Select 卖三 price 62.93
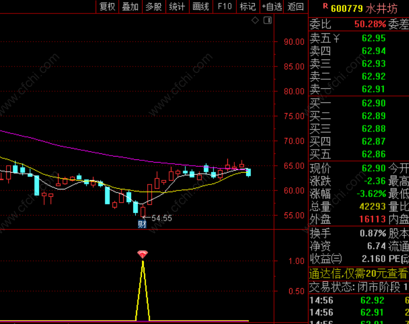This screenshot has height=324, width=409. coord(374,64)
